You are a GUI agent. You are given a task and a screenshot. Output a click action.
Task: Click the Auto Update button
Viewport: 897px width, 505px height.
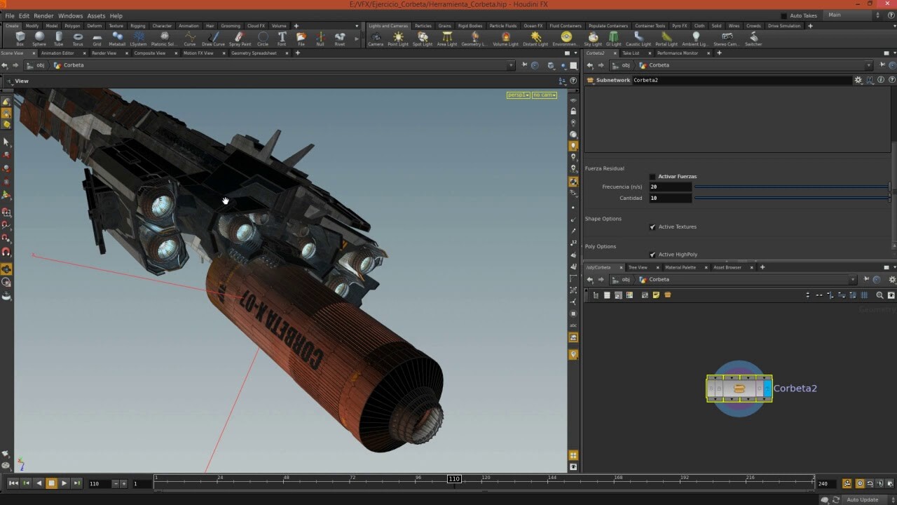(863, 499)
